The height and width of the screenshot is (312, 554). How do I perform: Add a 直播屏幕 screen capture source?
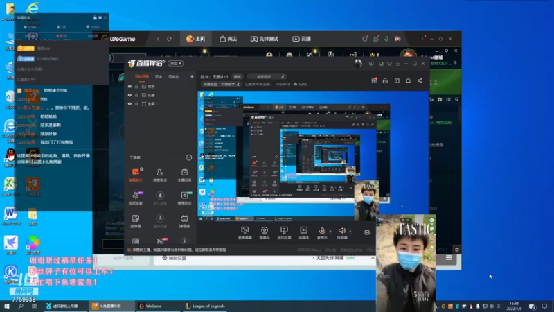click(245, 233)
